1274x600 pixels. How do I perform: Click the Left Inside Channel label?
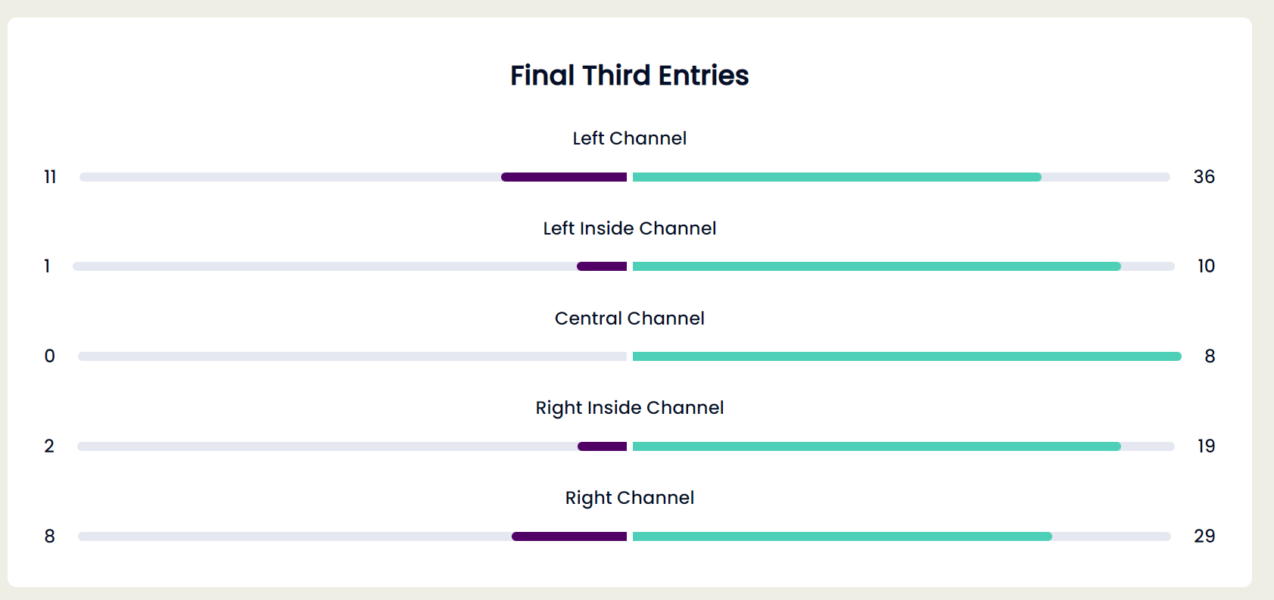pos(629,228)
